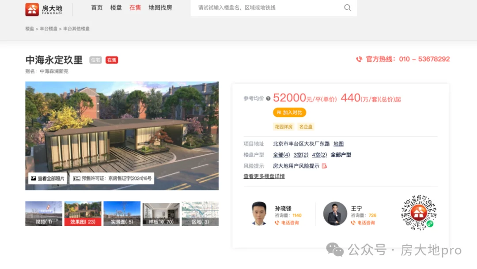Click the 花园洋房 tag
The image size is (477, 269).
[x=284, y=127]
